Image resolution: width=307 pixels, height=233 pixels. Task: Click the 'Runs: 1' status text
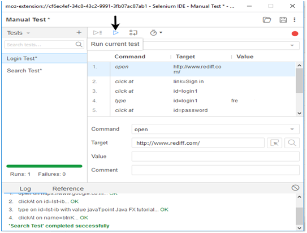(20, 174)
